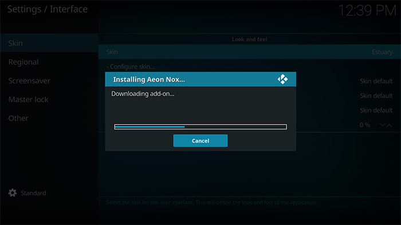Click the third Skin default value
Viewport: 401px width, 225px height.
coord(376,110)
